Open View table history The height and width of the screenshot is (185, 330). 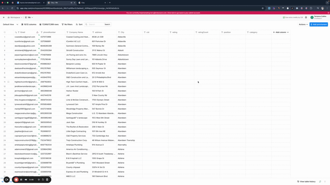306,181
